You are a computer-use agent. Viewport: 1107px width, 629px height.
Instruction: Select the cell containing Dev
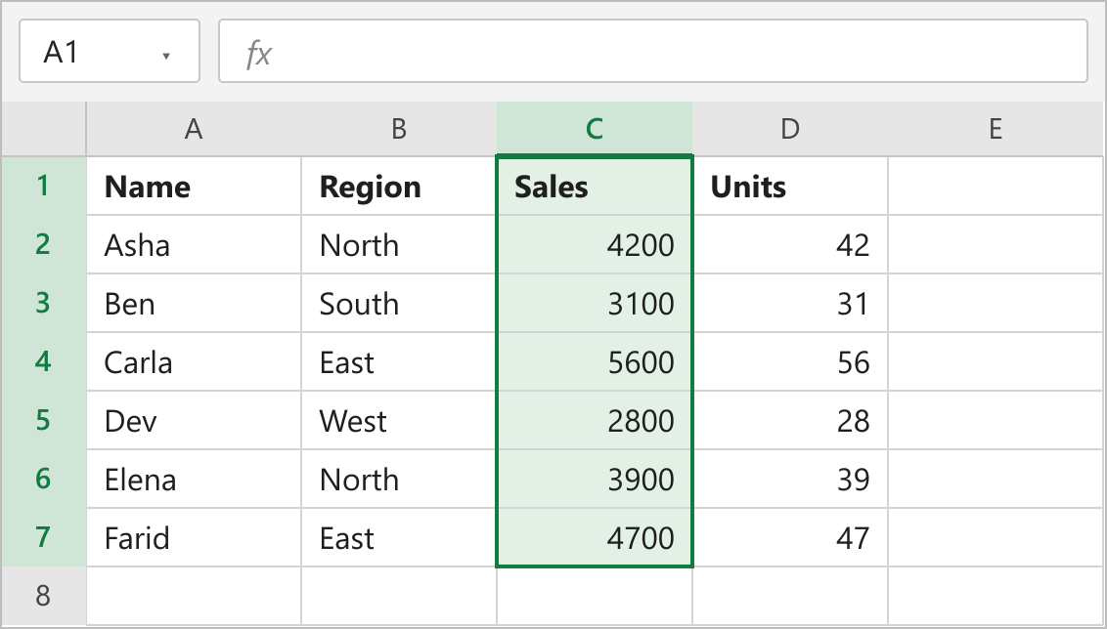click(194, 420)
